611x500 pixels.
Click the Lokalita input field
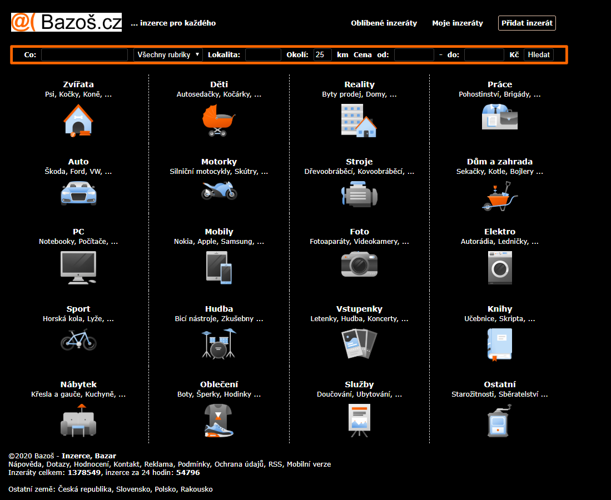(263, 54)
